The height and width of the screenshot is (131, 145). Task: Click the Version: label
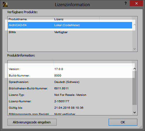tap(14, 69)
